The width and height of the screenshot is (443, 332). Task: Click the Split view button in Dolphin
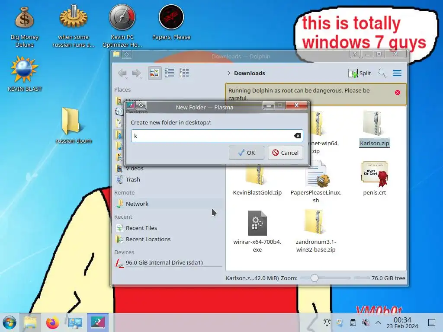tap(360, 73)
